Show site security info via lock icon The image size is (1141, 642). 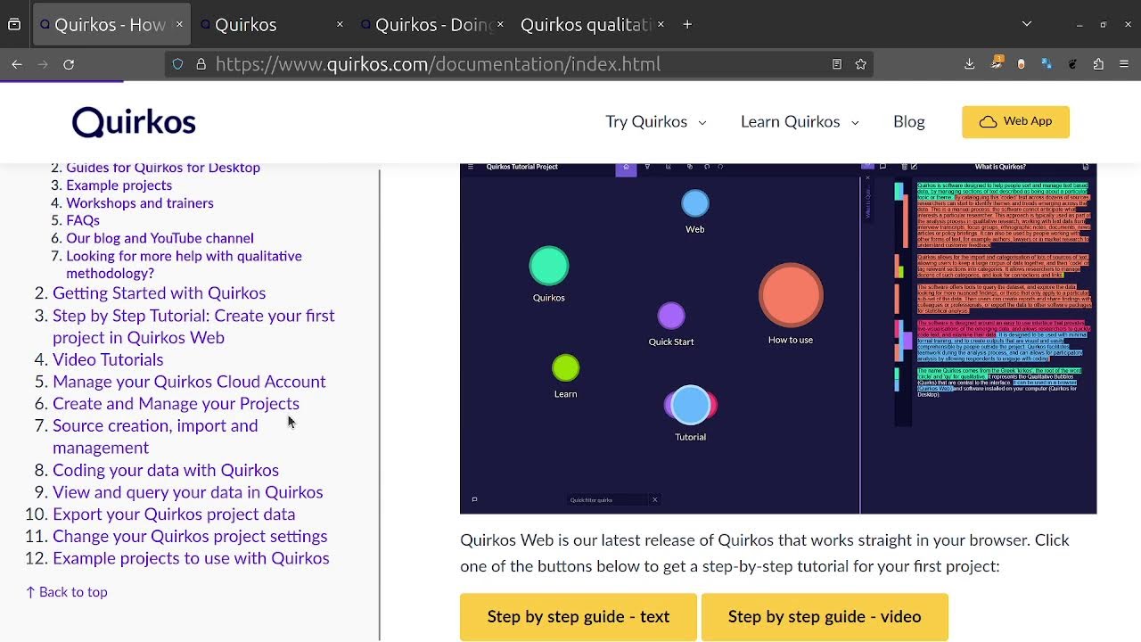(201, 64)
